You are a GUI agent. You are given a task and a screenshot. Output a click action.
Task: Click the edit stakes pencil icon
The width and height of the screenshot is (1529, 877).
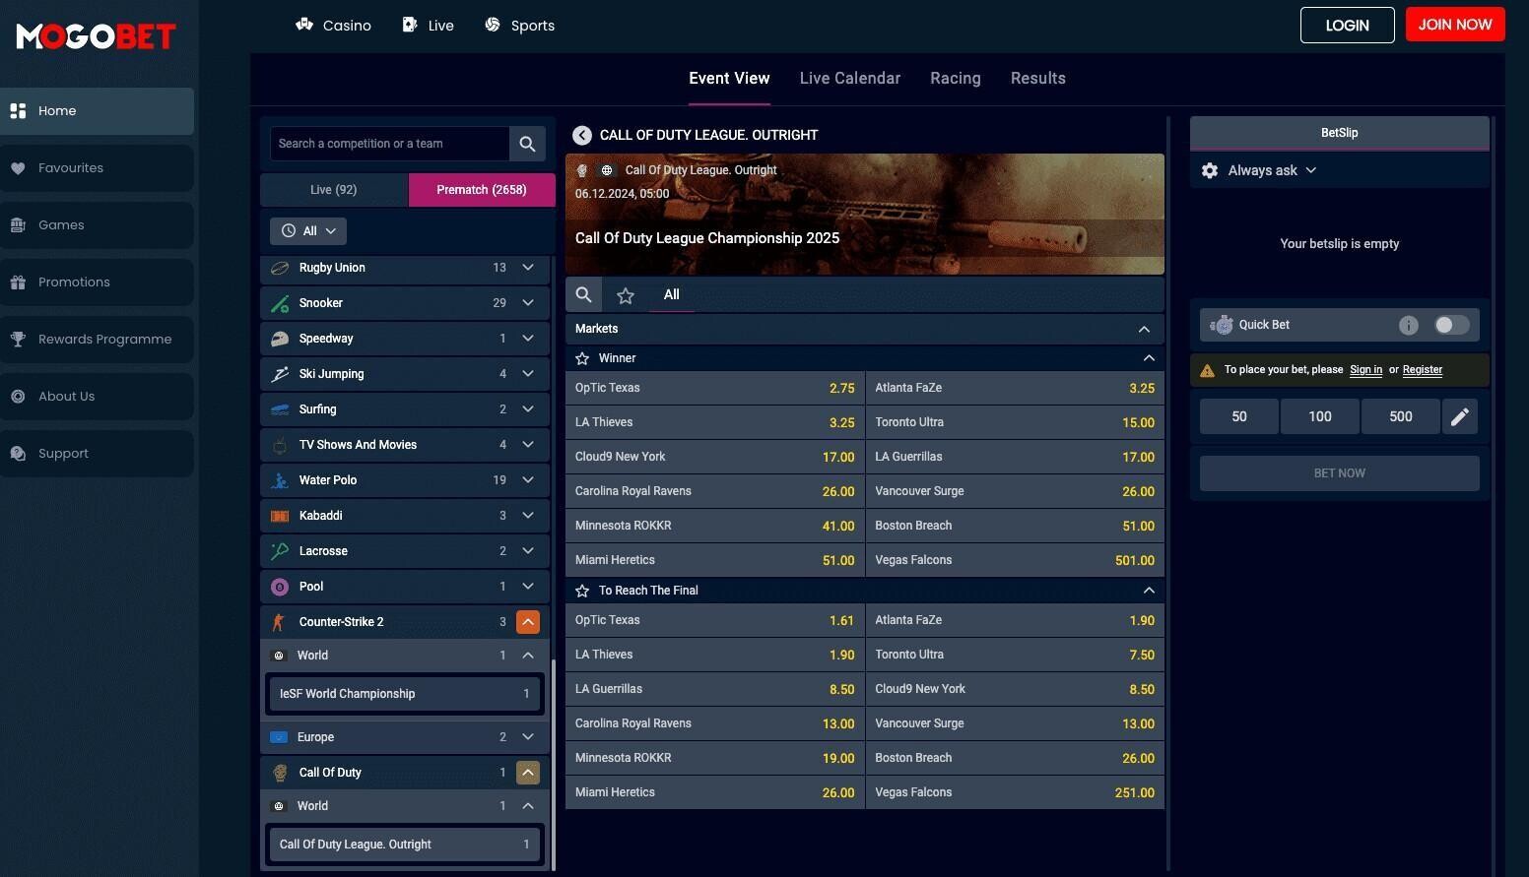(x=1460, y=417)
